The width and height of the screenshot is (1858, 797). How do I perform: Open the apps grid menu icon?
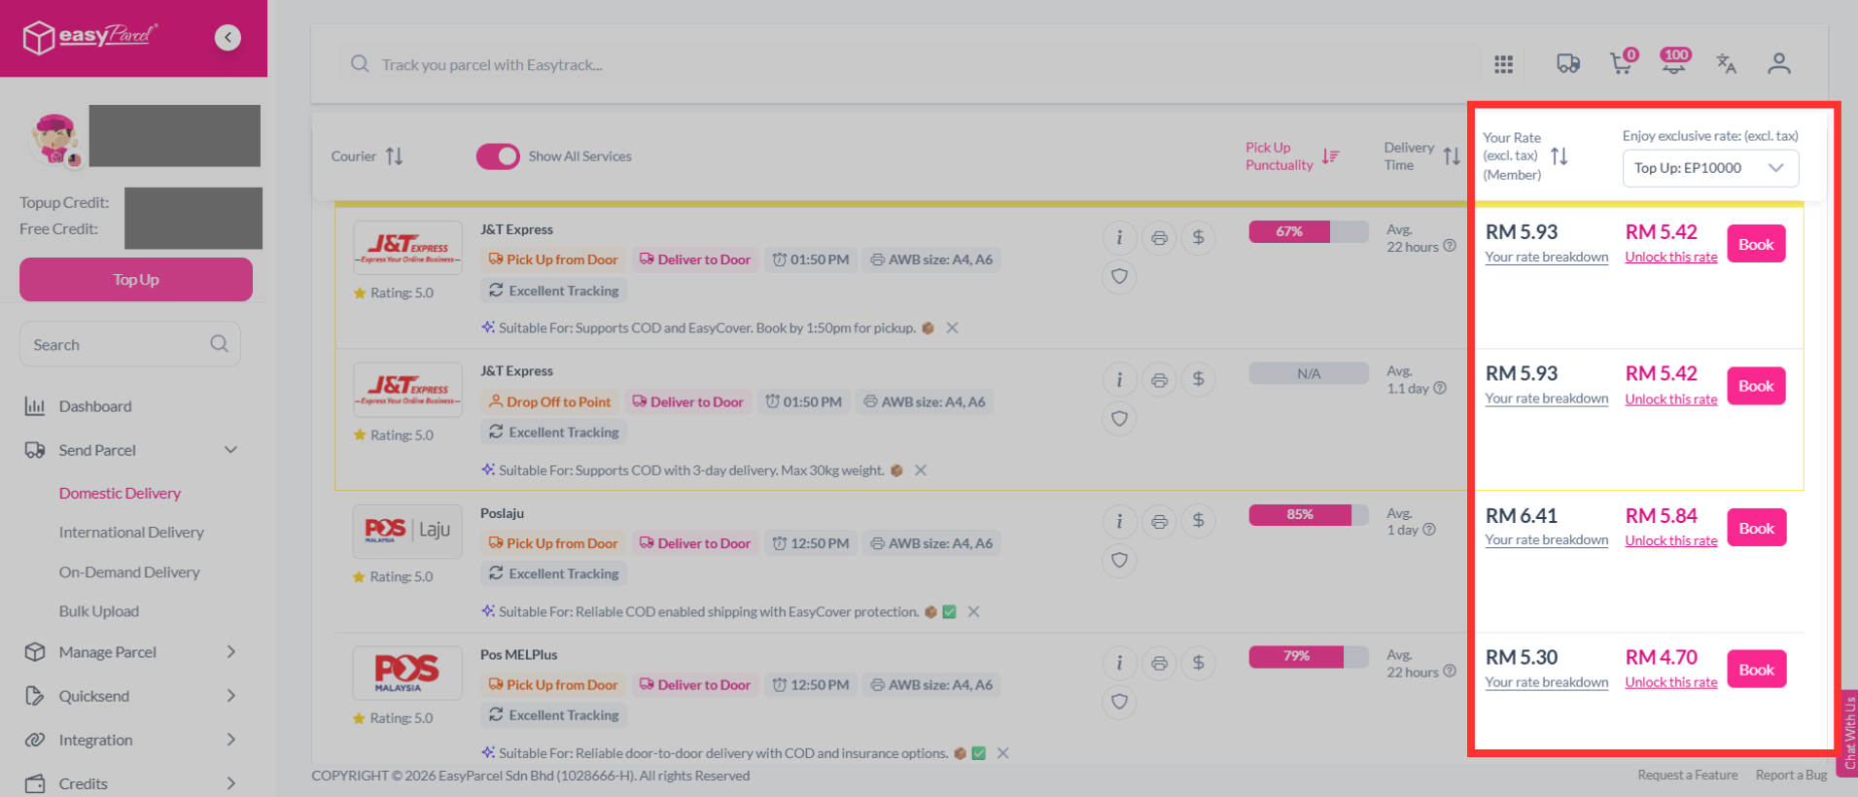coord(1503,64)
